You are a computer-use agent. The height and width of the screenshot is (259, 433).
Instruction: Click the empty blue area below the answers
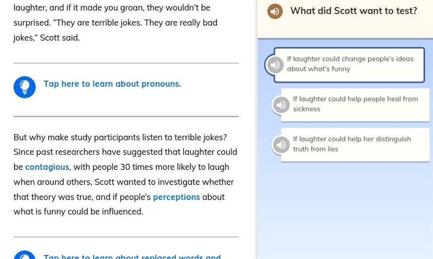pyautogui.click(x=345, y=209)
